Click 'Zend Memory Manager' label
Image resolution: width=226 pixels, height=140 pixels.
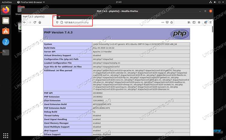tap(56, 123)
